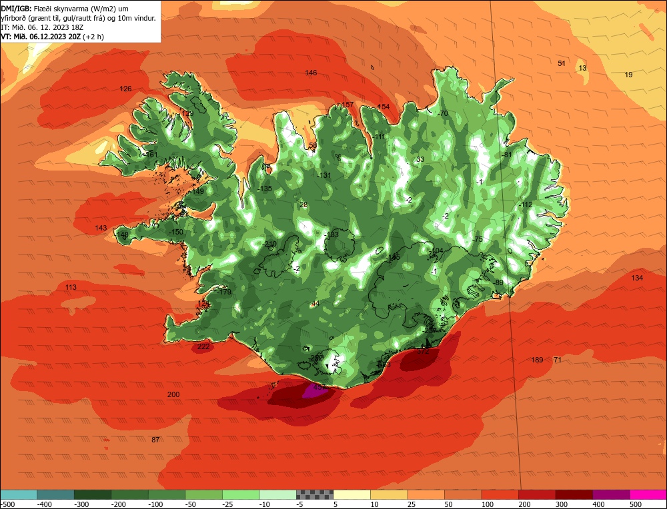The image size is (667, 509).
Task: Click the map value '-161' in the Westfjords
Action: point(151,155)
